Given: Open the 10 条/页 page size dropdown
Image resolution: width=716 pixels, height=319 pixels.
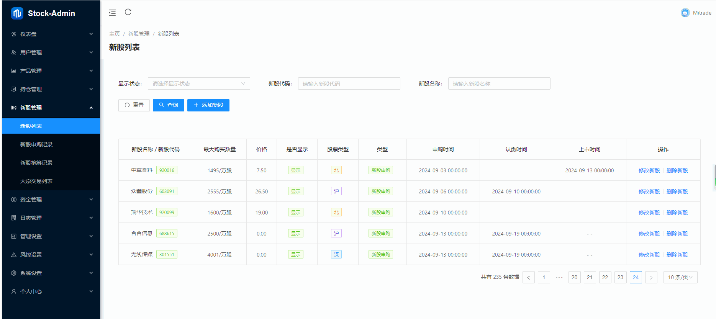Looking at the screenshot, I should coord(680,277).
